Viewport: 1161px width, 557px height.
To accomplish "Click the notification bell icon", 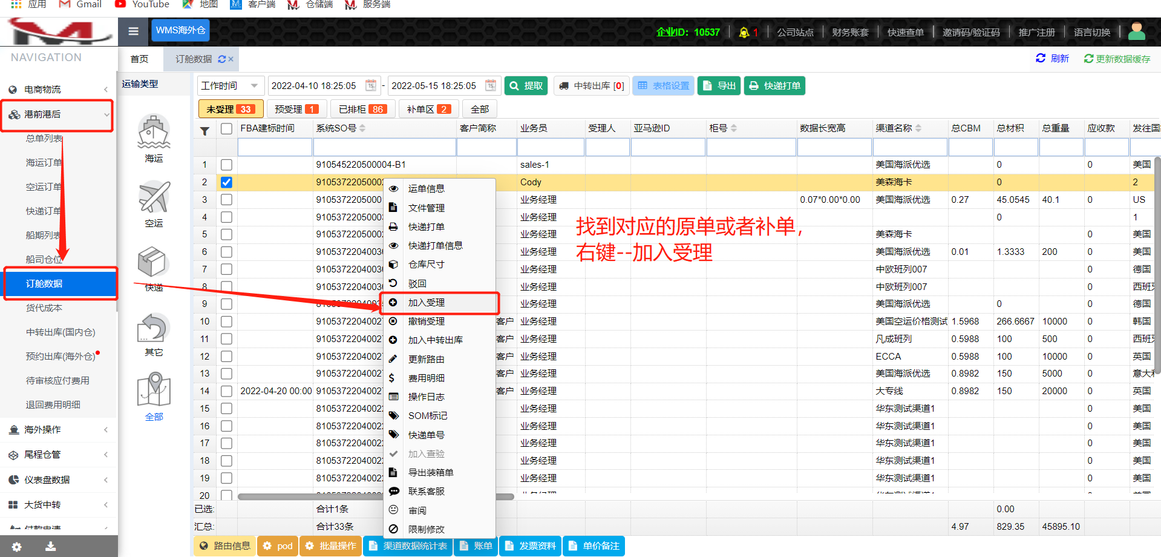I will pos(744,32).
